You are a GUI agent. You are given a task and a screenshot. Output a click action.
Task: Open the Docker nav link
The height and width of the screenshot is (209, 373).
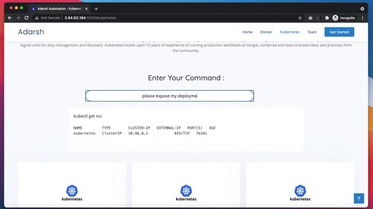click(266, 32)
